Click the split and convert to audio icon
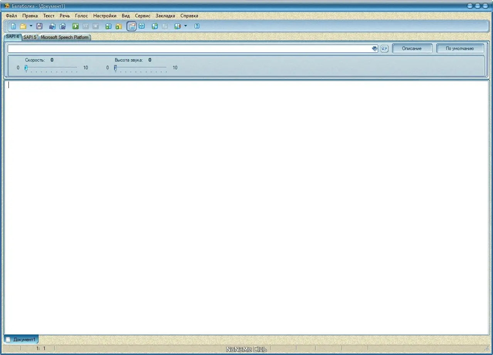 pos(62,26)
